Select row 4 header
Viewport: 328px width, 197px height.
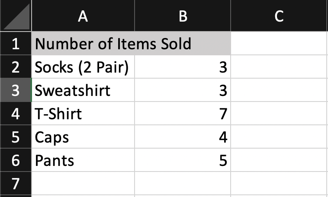click(16, 114)
